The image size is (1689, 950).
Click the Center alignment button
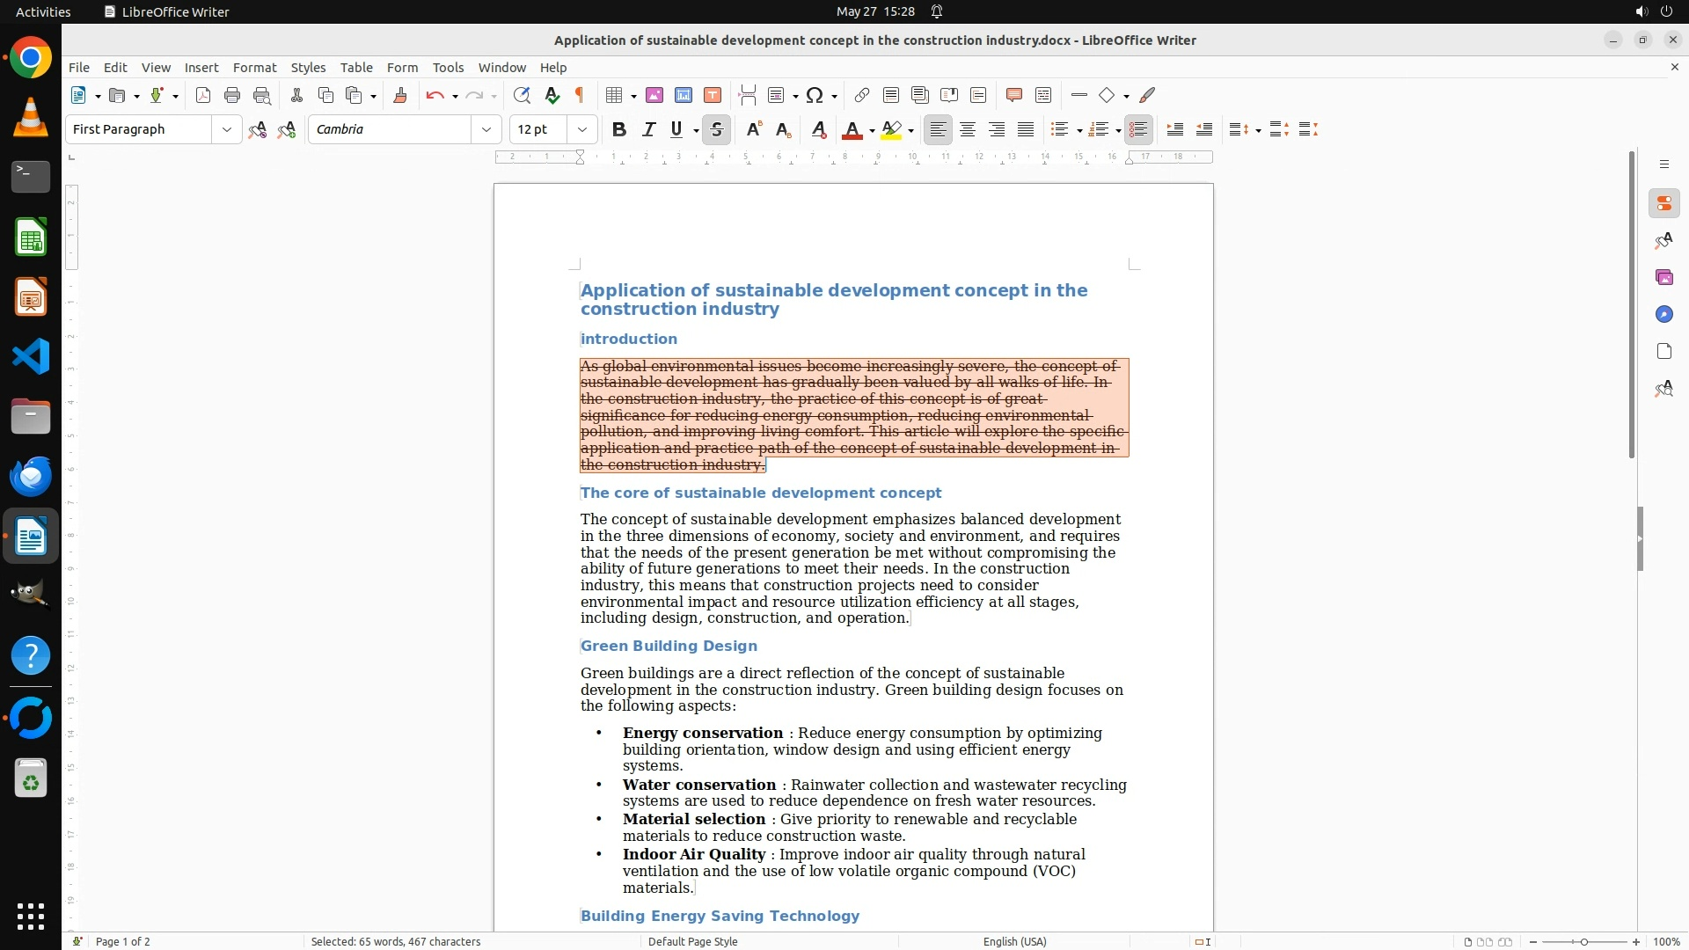967,129
